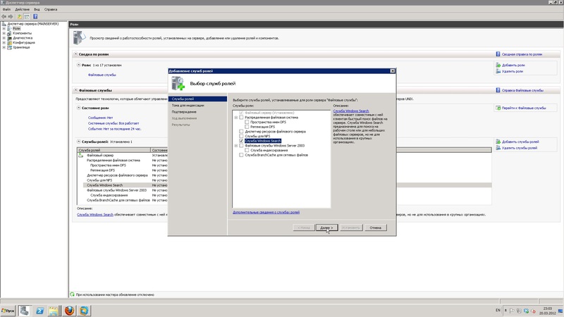Check Диспетчер ресурсов файлового сервера checkbox
Image resolution: width=564 pixels, height=317 pixels.
coord(241,132)
